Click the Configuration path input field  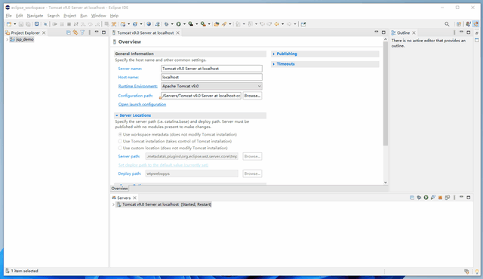[202, 96]
